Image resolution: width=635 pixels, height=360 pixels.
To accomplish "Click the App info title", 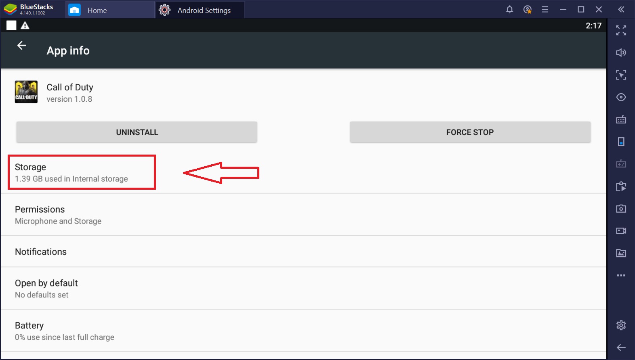I will tap(68, 50).
